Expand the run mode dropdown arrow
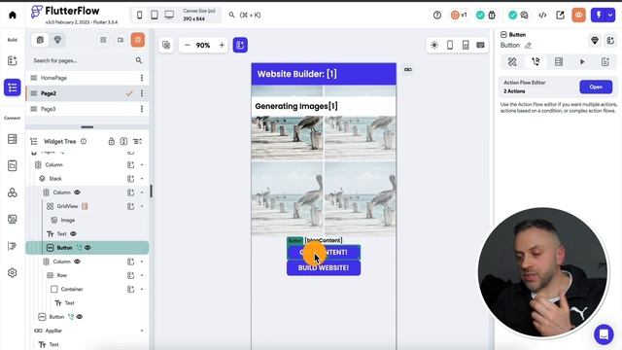The height and width of the screenshot is (350, 622). point(610,16)
